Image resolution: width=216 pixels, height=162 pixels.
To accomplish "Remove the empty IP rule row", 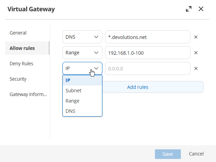I will coord(196,68).
